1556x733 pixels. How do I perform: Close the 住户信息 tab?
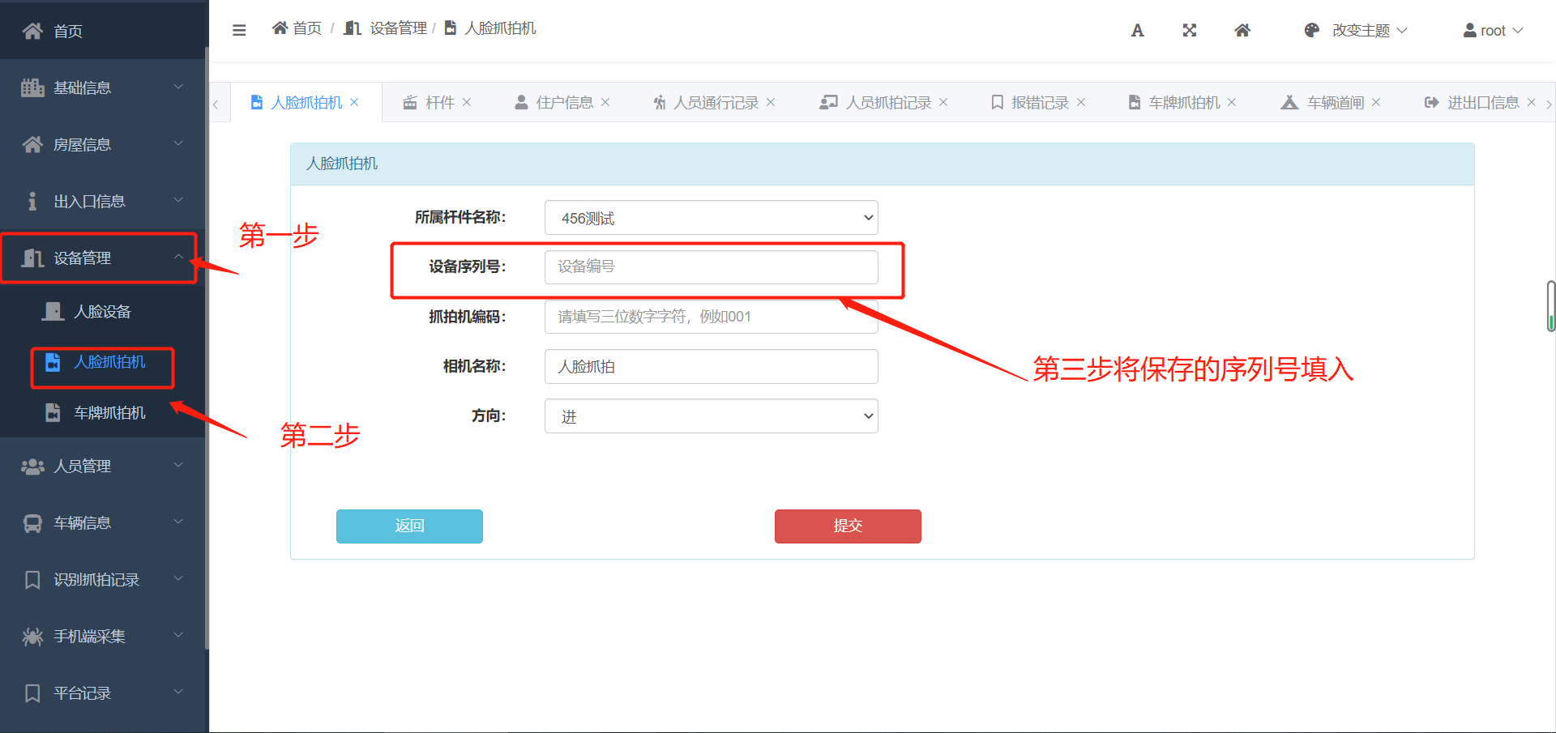coord(605,103)
